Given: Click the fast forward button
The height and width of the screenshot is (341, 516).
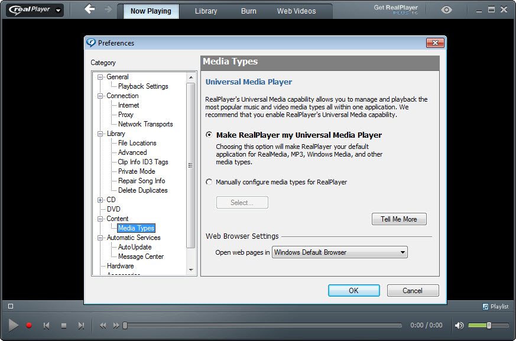Looking at the screenshot, I should point(116,326).
